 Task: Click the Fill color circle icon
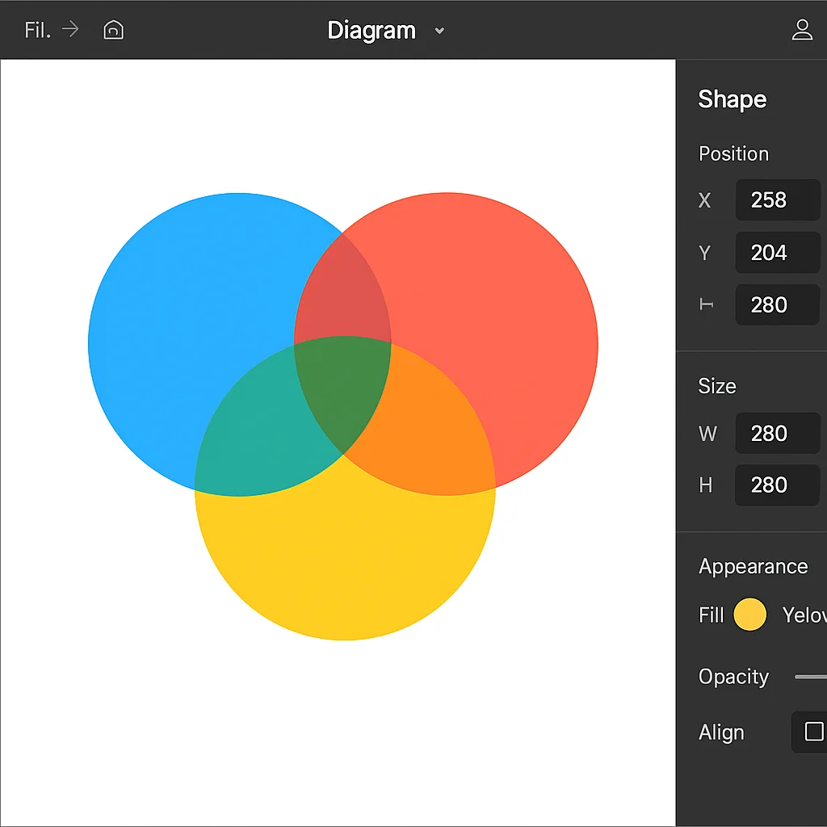(x=750, y=615)
